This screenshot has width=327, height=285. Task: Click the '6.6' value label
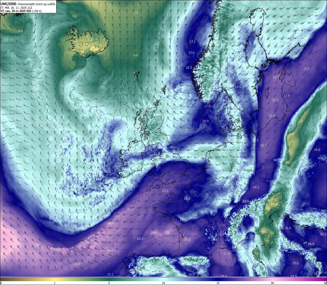tap(22, 70)
